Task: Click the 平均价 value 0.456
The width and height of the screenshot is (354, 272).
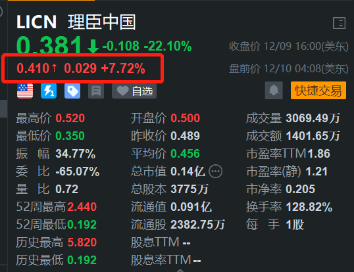Action: pos(186,154)
